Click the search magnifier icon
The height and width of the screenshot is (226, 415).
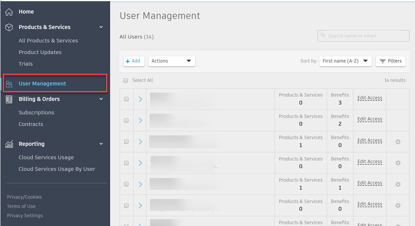point(323,35)
